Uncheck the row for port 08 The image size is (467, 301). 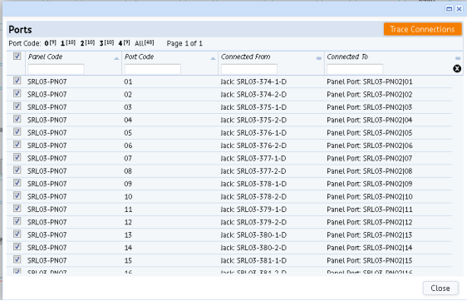coord(17,170)
